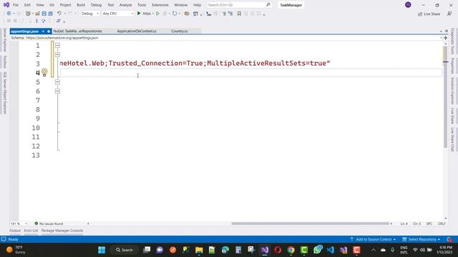458x257 pixels.
Task: Click the SPC indentation indicator
Action: [x=429, y=223]
